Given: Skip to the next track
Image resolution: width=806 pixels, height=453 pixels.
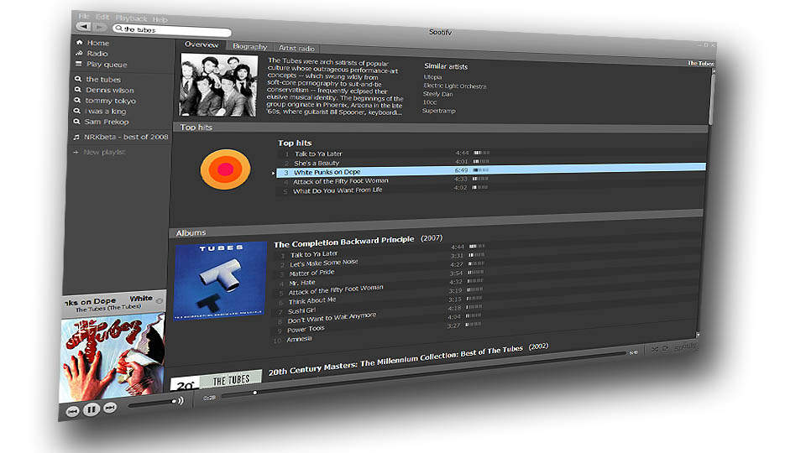Looking at the screenshot, I should tap(110, 408).
